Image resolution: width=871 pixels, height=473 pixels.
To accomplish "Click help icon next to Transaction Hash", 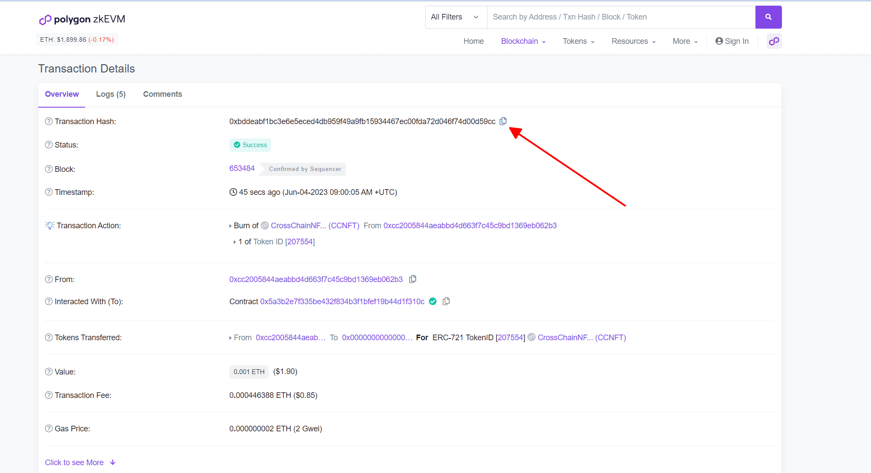I will (49, 122).
